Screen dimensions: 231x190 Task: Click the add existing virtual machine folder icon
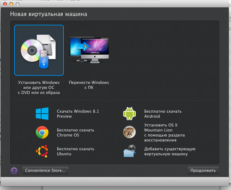129,151
